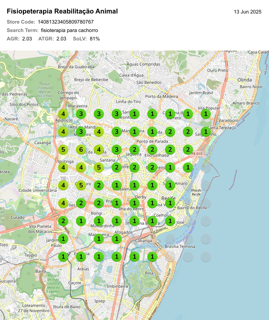
Task: Select the rightmost rank 1 marker in bottom row
Action: pyautogui.click(x=152, y=257)
